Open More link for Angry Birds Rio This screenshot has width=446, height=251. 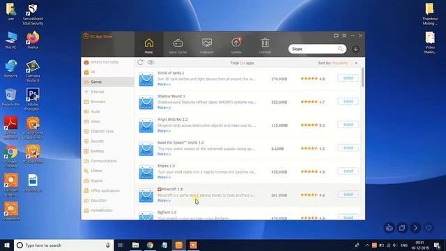pos(164,131)
